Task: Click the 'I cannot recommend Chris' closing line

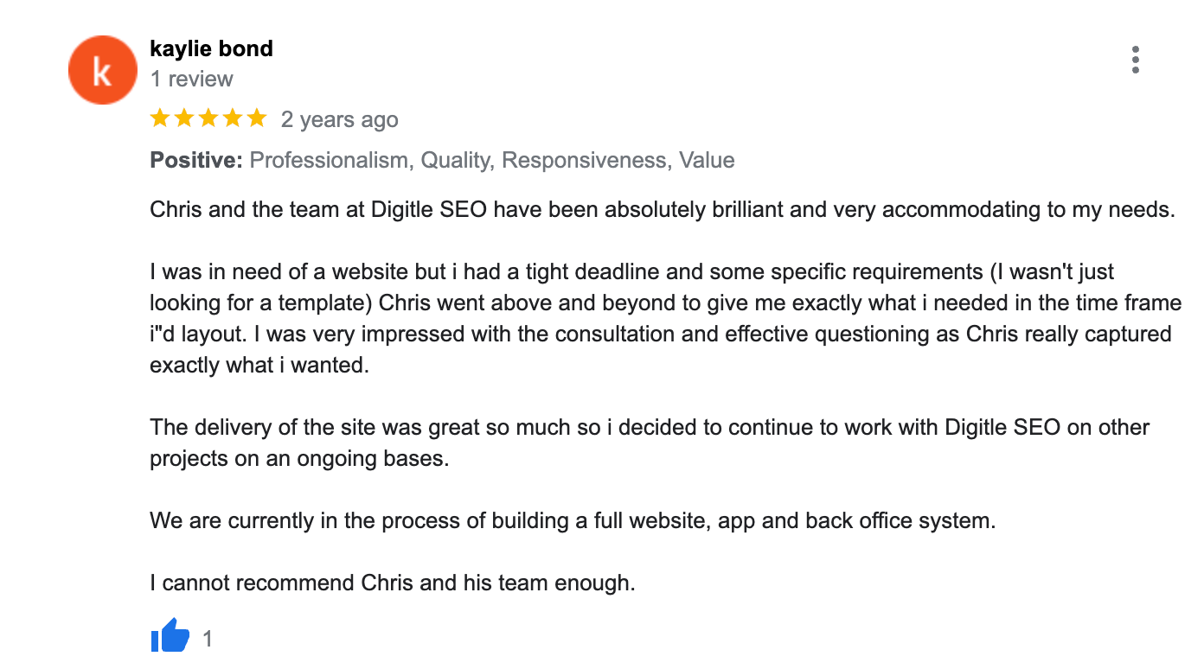Action: (x=393, y=583)
